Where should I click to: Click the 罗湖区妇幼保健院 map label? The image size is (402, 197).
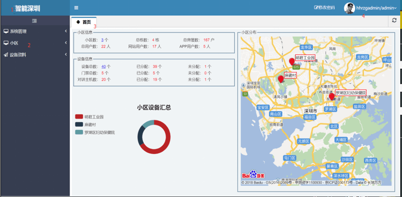351,93
